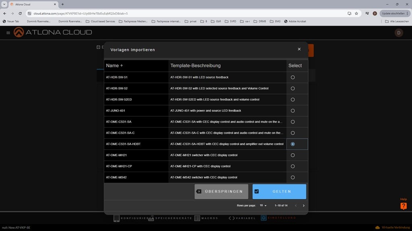Open a new browser tab
This screenshot has height=231, width=412.
pos(62,4)
